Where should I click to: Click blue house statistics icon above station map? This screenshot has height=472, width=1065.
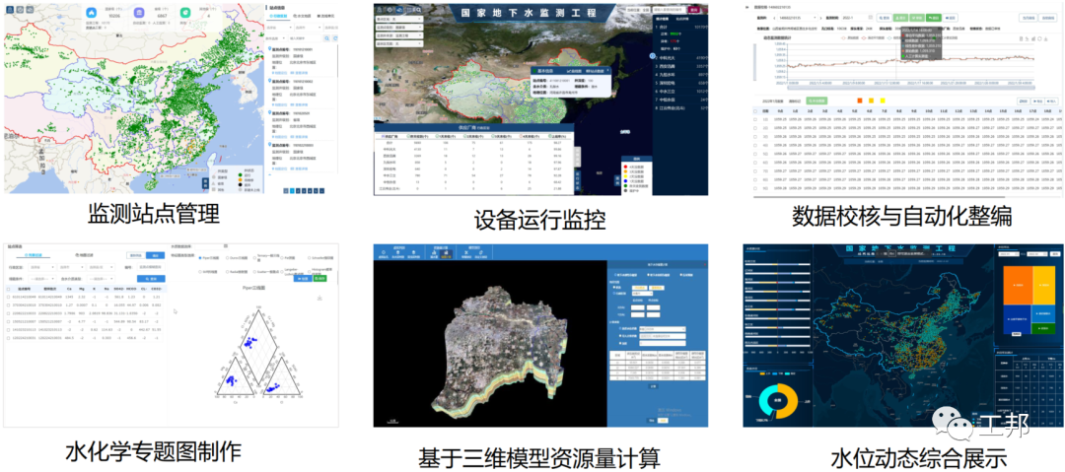91,13
